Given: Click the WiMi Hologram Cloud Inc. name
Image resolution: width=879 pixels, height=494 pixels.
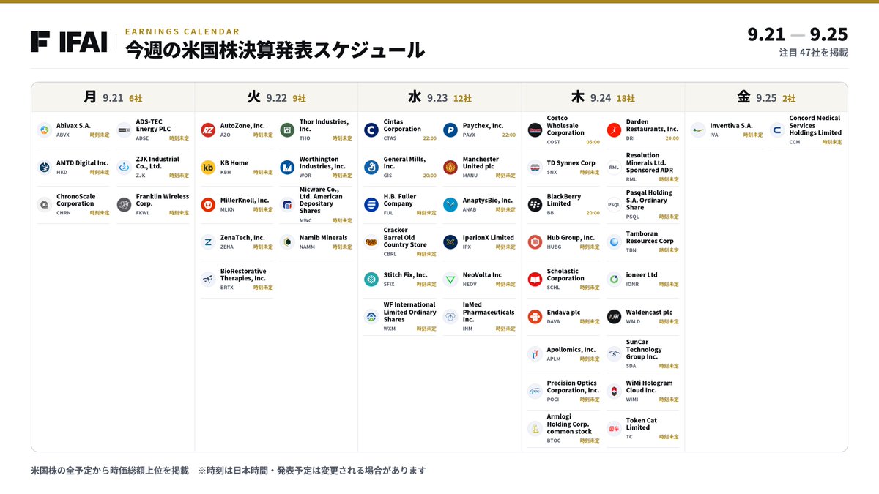Looking at the screenshot, I should [650, 387].
